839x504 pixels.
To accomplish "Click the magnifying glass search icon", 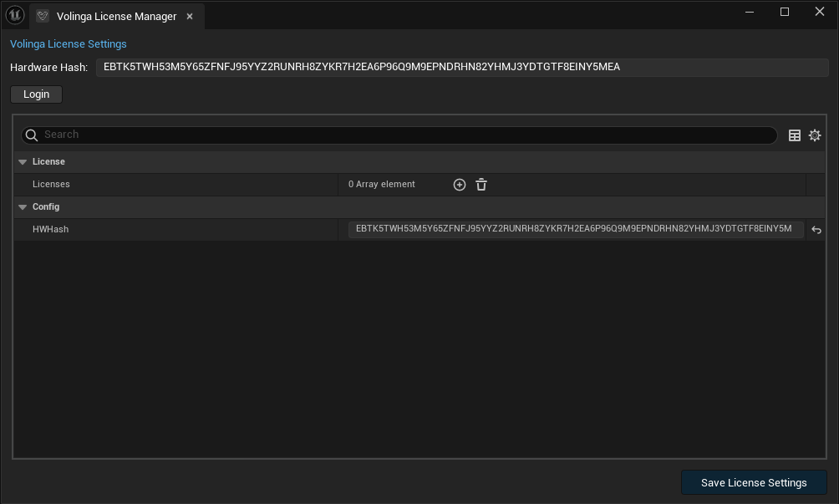I will [x=32, y=135].
